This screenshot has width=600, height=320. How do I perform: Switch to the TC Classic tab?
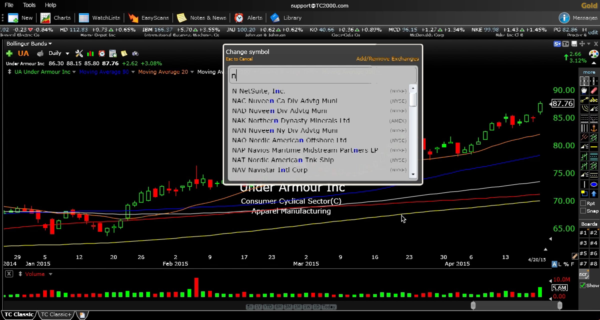(x=19, y=314)
